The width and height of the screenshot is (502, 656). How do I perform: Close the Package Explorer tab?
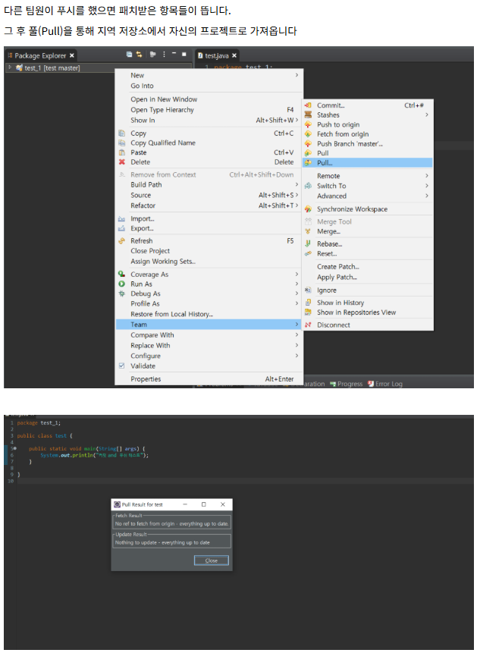pyautogui.click(x=72, y=55)
